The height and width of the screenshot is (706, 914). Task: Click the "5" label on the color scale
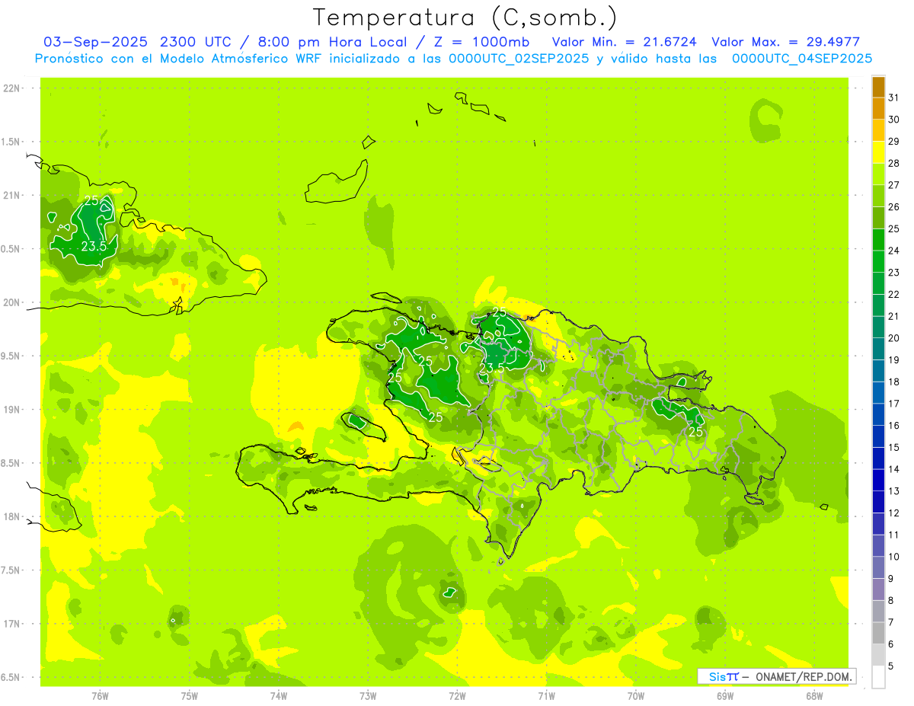click(891, 666)
